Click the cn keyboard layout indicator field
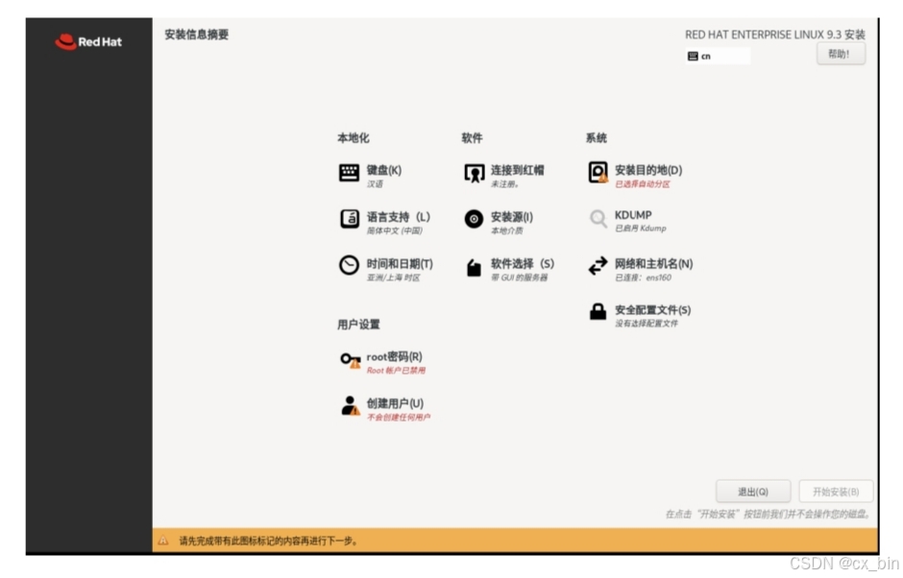Image resolution: width=903 pixels, height=578 pixels. (718, 56)
